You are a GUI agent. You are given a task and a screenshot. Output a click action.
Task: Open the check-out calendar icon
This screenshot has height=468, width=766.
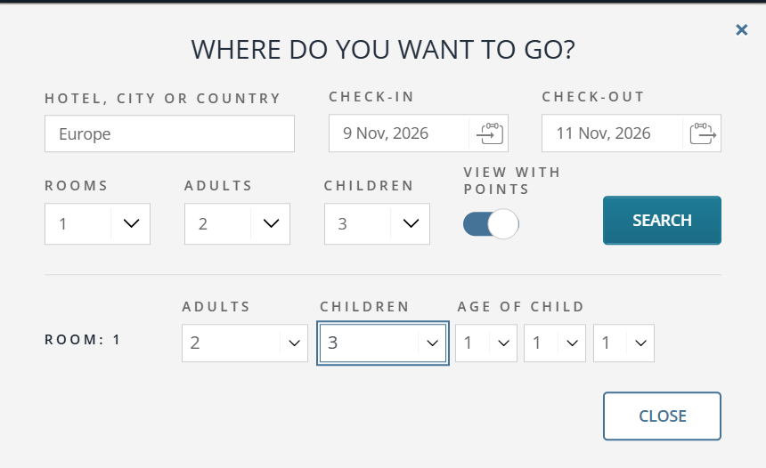703,133
